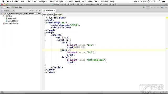Open the Window menu
Image resolution: width=168 pixels, height=94 pixels.
[104, 1]
